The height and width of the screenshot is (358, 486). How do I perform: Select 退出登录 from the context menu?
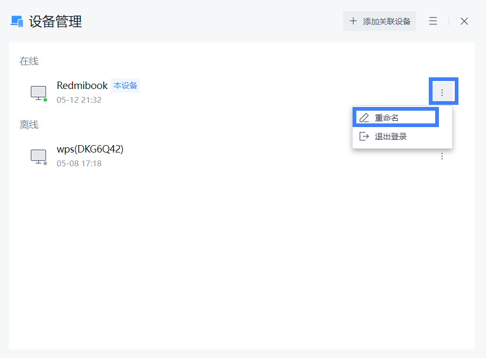pyautogui.click(x=402, y=137)
